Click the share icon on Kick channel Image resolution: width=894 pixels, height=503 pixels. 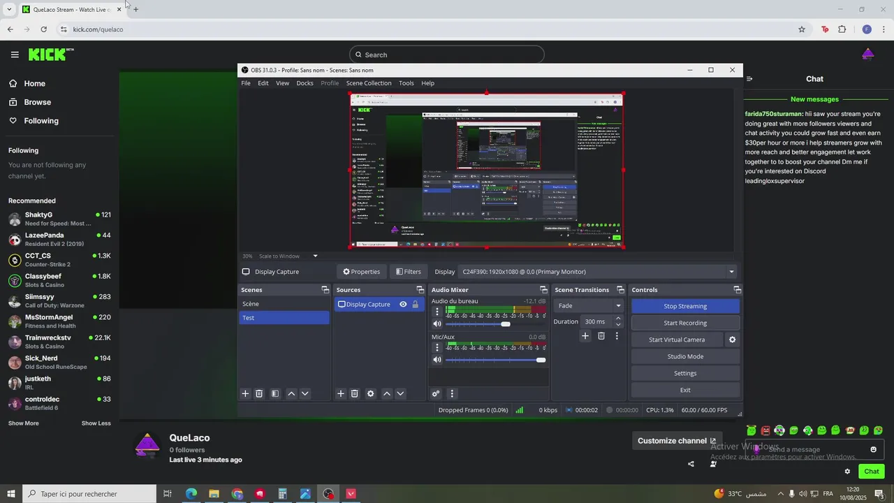coord(691,464)
